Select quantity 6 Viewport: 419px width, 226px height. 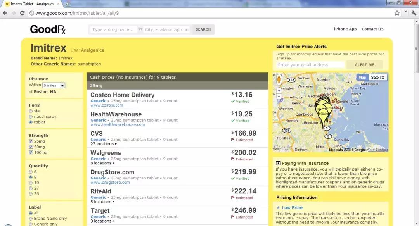click(x=31, y=172)
